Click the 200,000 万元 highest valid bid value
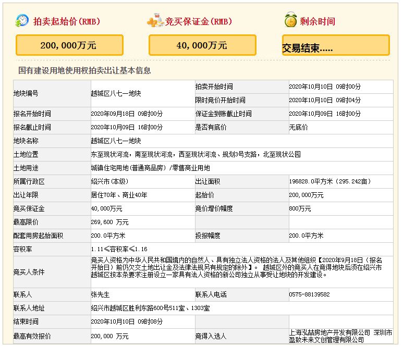403x347 pixels. pos(110,337)
